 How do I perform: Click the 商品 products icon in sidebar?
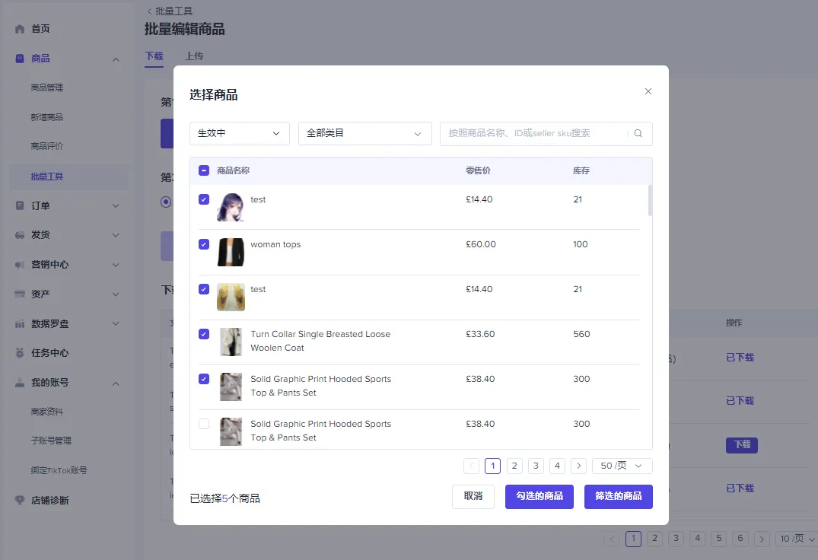point(19,59)
